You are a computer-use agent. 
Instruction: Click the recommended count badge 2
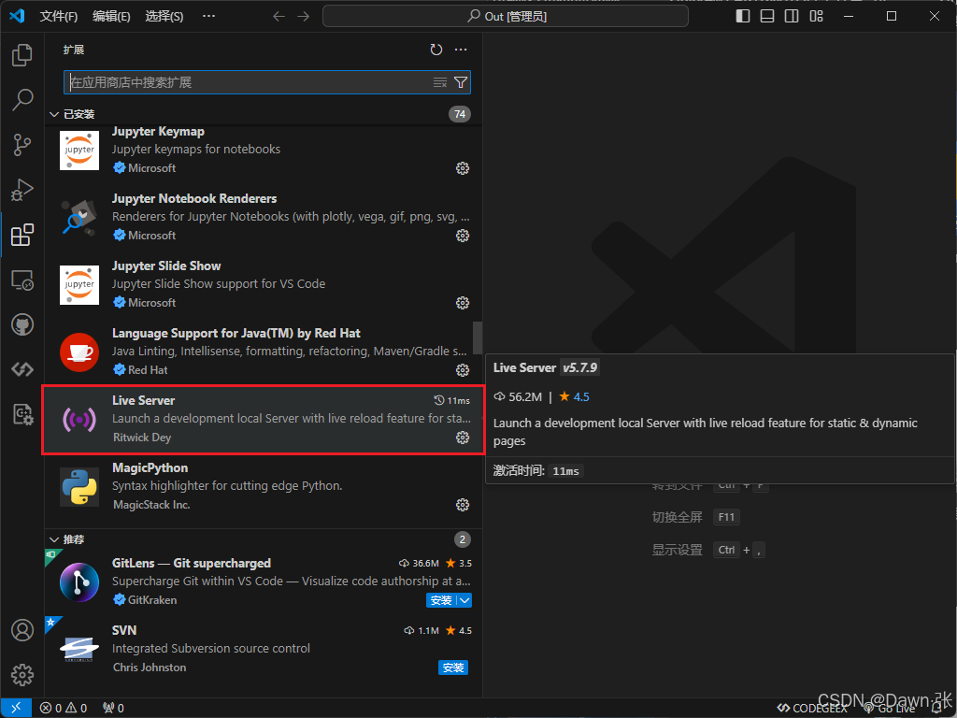(x=462, y=539)
